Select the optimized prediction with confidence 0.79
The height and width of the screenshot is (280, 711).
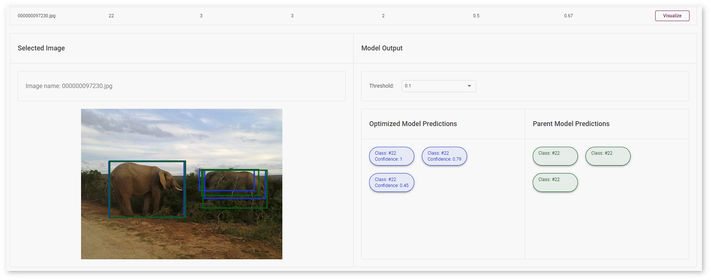tap(444, 156)
